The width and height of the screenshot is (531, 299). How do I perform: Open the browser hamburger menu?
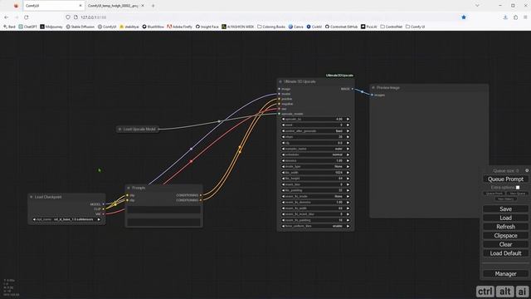(x=525, y=17)
